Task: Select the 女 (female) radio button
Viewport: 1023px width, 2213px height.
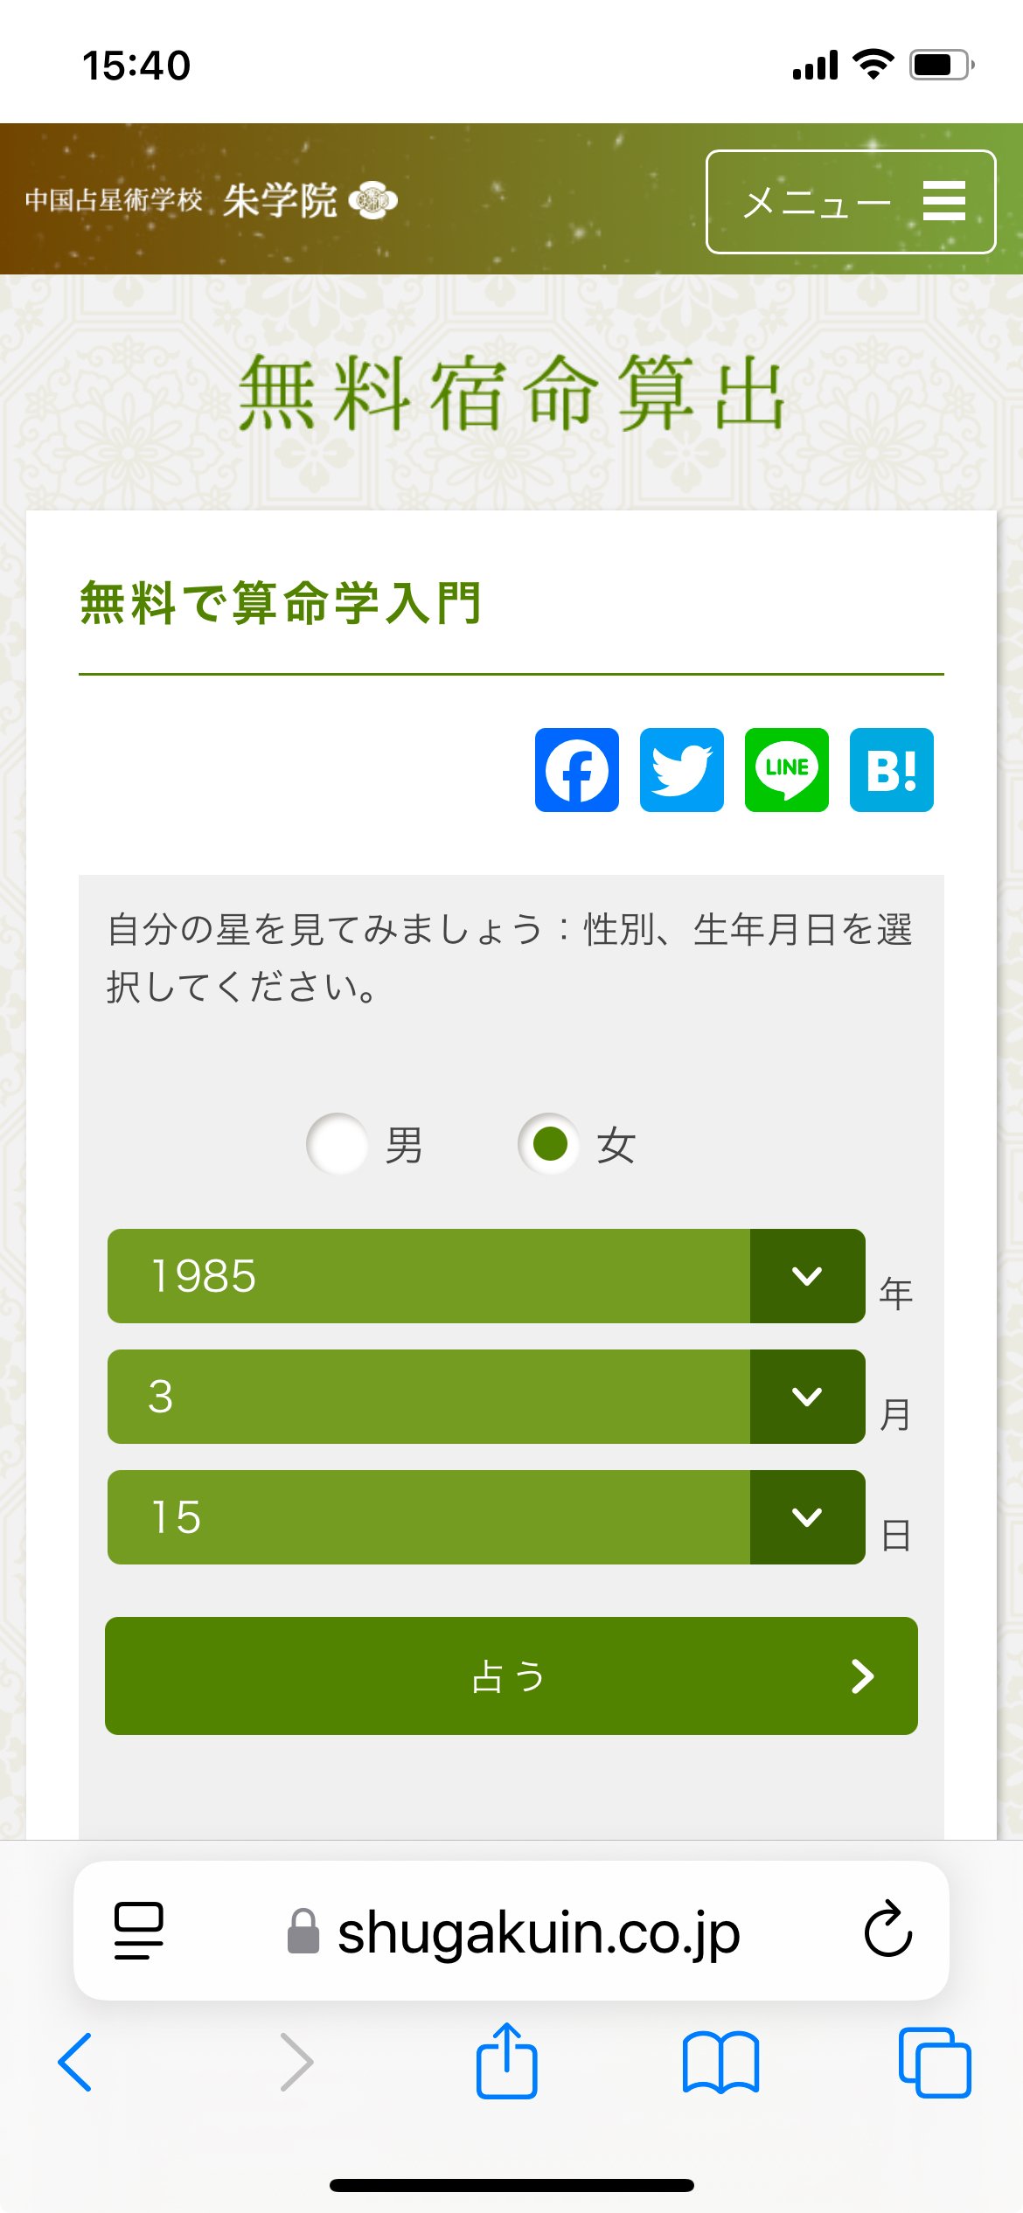Action: pyautogui.click(x=549, y=1143)
